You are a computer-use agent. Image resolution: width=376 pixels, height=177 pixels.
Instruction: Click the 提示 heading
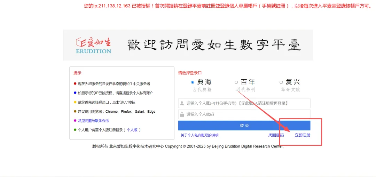pyautogui.click(x=77, y=73)
